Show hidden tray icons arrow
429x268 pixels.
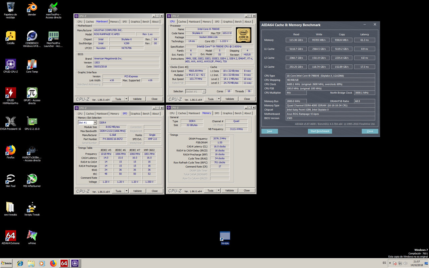[390, 263]
